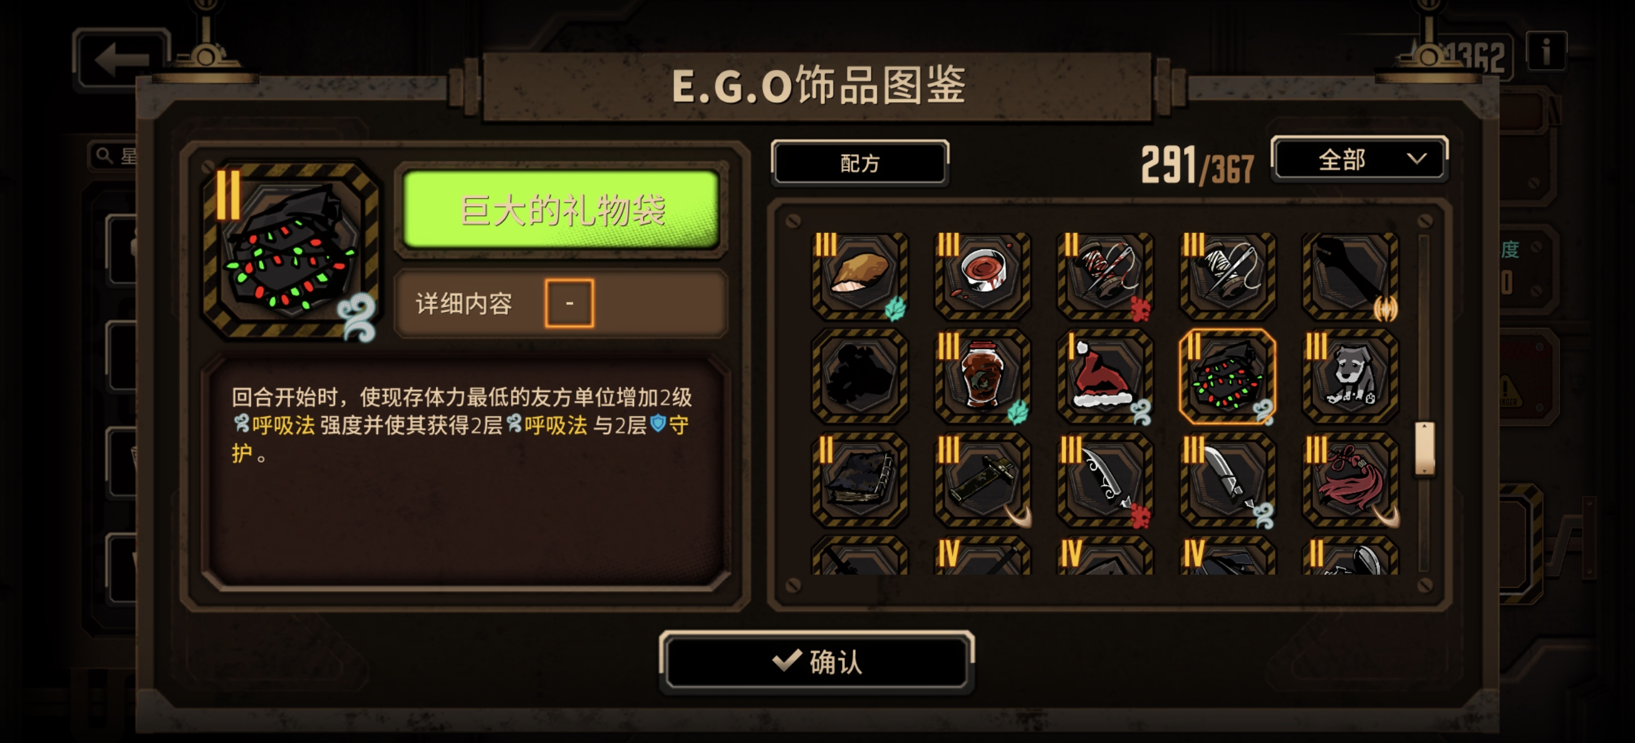The height and width of the screenshot is (743, 1635).
Task: Toggle the 详细内容 detail level button
Action: click(569, 303)
